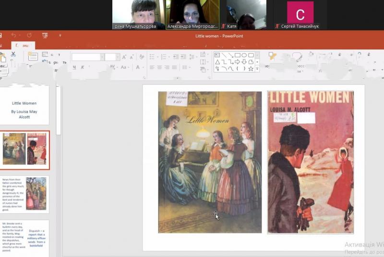This screenshot has height=257, width=384.
Task: Increase list indent level
Action: point(183,57)
